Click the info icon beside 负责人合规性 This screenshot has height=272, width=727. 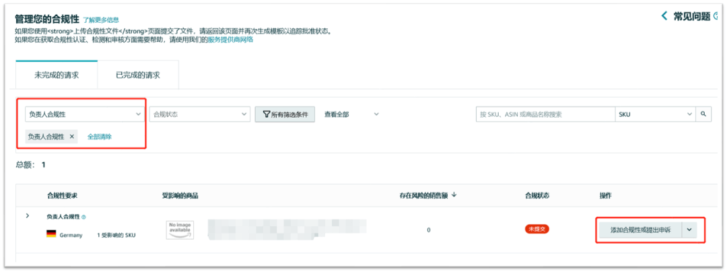coord(83,217)
